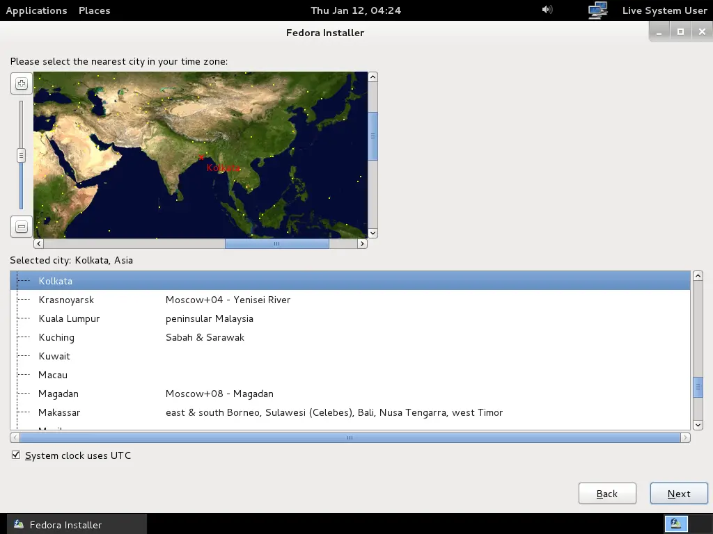This screenshot has width=713, height=534.
Task: Click the red Kolkata marker on the map
Action: [x=201, y=158]
